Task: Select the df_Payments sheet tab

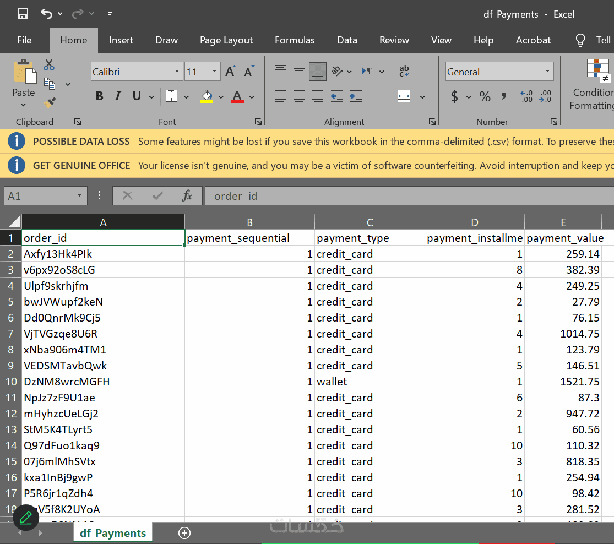Action: coord(113,533)
